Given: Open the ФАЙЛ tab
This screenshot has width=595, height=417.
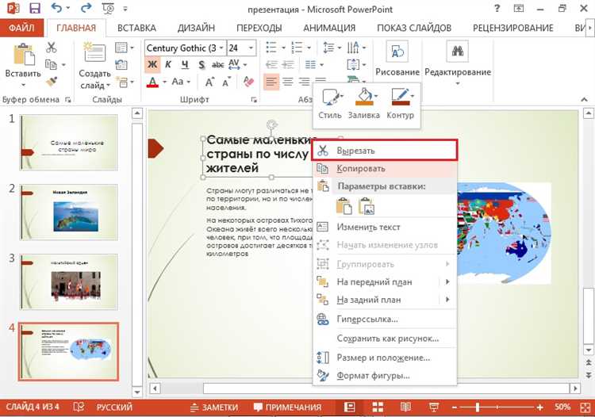Looking at the screenshot, I should pos(21,28).
